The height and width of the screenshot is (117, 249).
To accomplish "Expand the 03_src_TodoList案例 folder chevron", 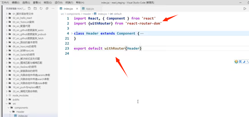I will pos(7,22).
